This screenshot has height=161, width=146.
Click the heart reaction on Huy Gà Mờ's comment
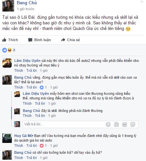coord(42,146)
